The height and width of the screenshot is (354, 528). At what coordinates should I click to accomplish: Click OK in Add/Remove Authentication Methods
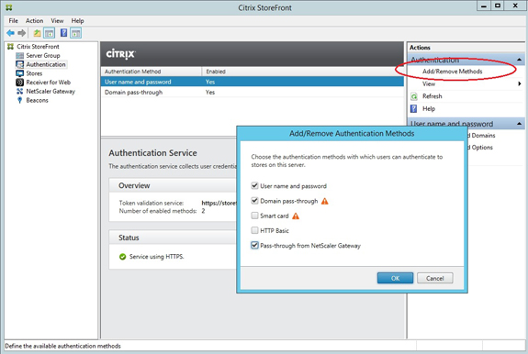point(395,278)
